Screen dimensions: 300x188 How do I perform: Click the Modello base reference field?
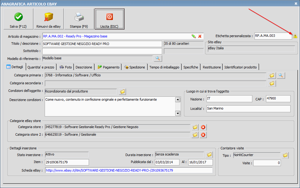point(97,58)
